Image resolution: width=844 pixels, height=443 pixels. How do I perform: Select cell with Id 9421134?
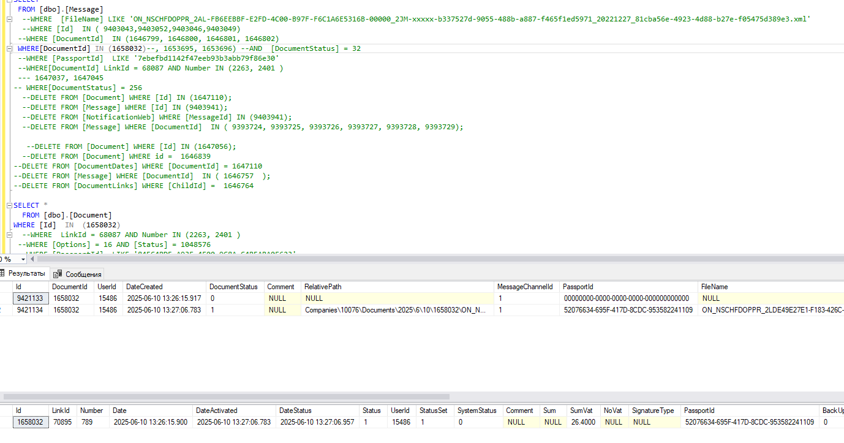pos(30,310)
